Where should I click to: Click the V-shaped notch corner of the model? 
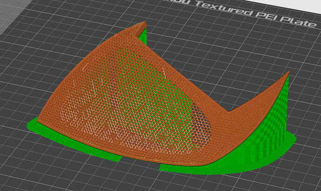tap(228, 111)
